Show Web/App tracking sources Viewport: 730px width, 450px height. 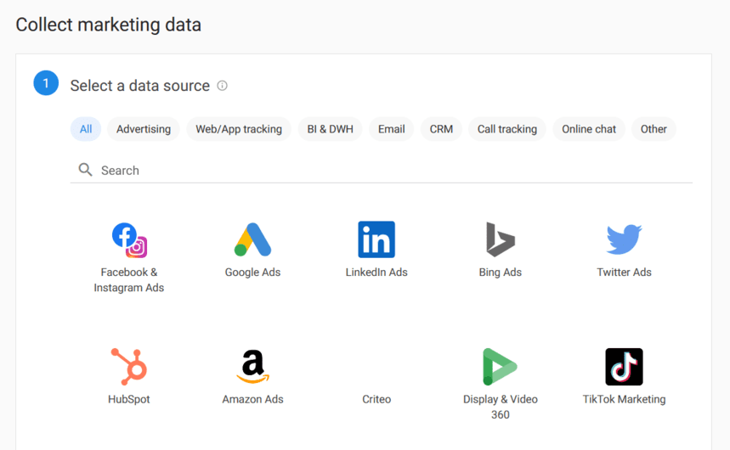click(239, 129)
